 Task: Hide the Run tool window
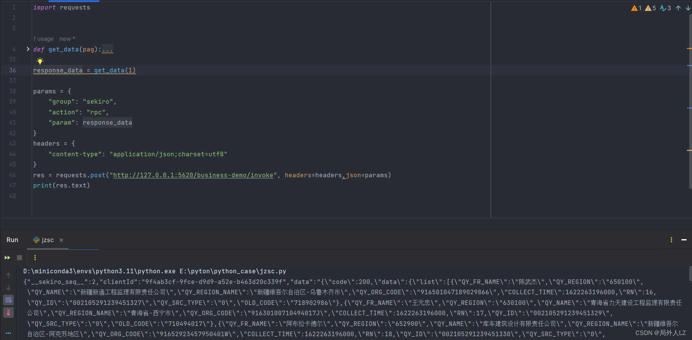tap(684, 240)
